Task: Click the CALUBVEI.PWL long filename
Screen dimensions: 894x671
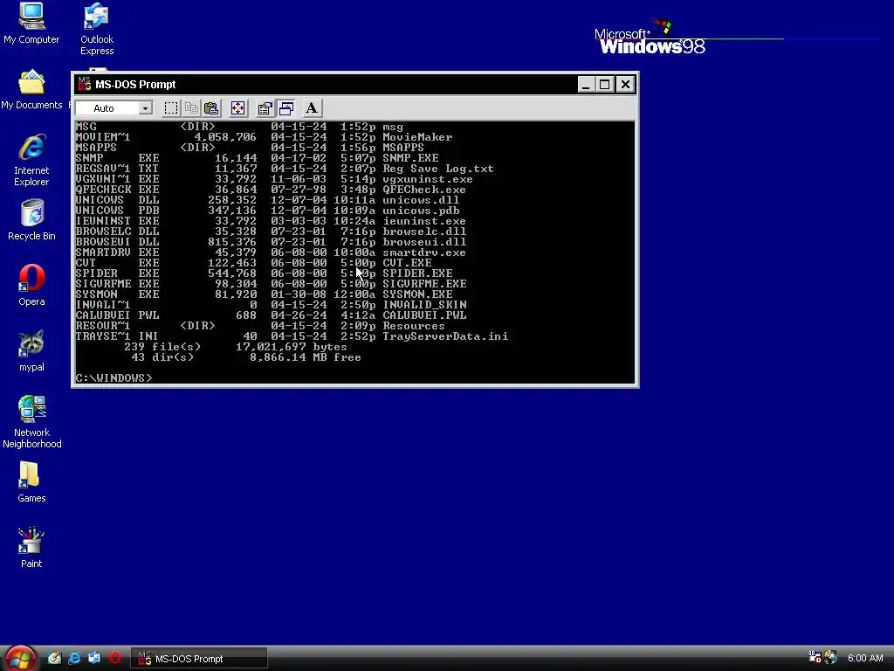Action: [x=424, y=315]
